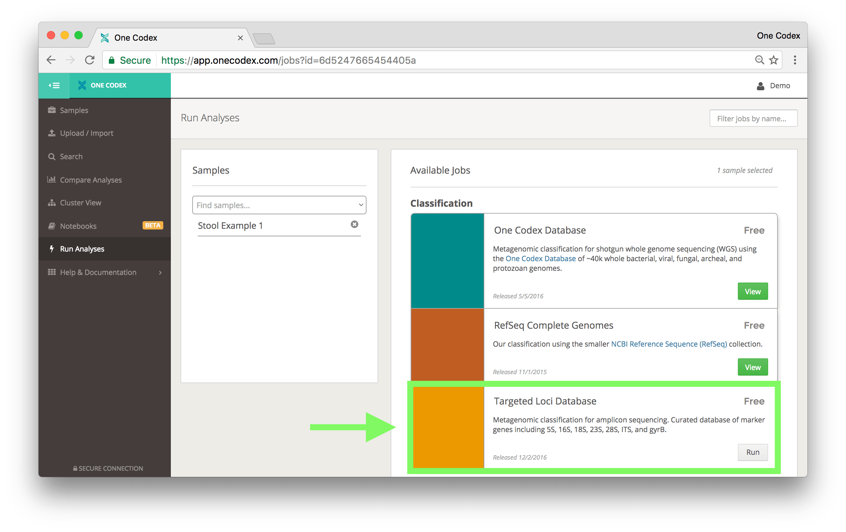Reload the page with refresh icon
Viewport: 846px width, 532px height.
(90, 60)
